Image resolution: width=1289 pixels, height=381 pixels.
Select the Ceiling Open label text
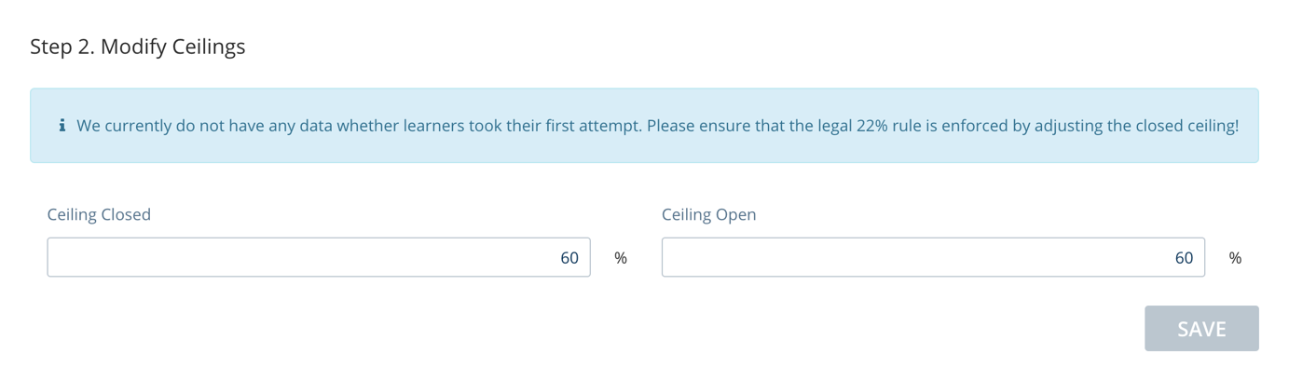pyautogui.click(x=709, y=214)
